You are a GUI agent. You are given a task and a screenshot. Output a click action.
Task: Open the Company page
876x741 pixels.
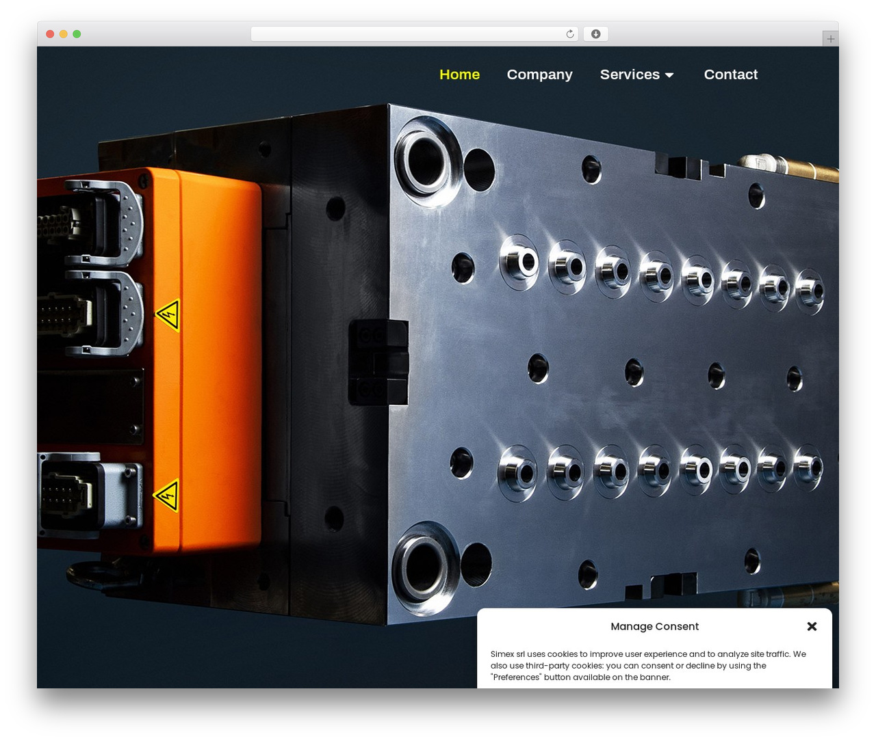(539, 75)
